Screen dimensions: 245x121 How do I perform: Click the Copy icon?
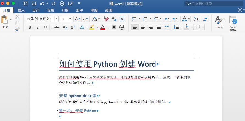17,23
